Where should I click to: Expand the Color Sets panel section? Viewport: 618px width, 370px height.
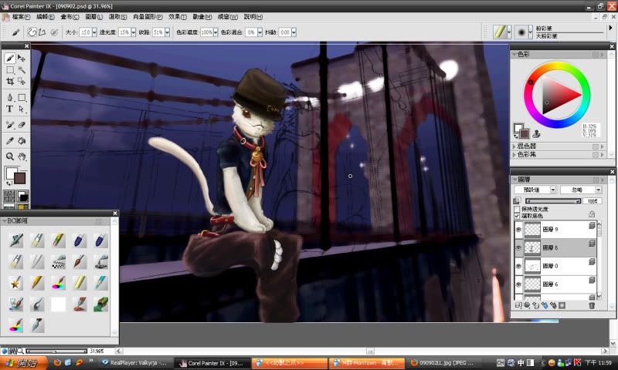[514, 154]
